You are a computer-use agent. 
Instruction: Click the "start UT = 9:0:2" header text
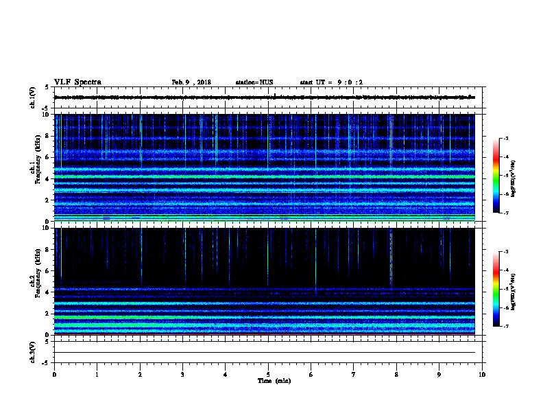(331, 82)
